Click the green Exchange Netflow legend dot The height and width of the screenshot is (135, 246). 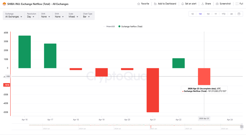click(119, 26)
